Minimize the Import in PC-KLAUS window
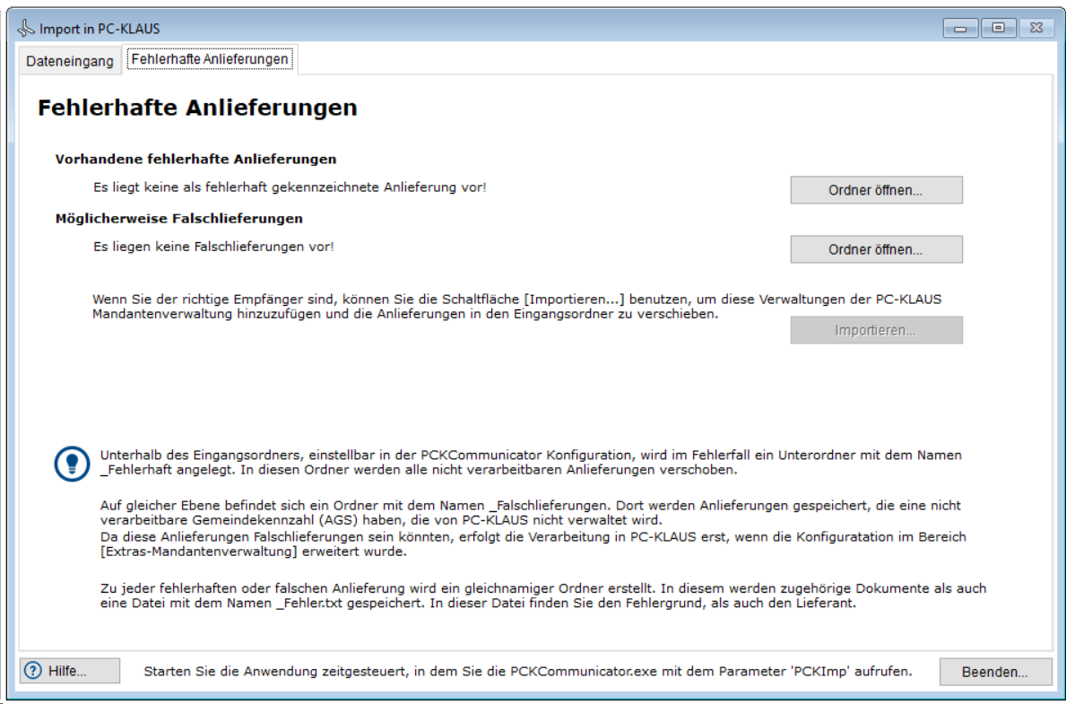This screenshot has width=1066, height=704. [x=960, y=29]
